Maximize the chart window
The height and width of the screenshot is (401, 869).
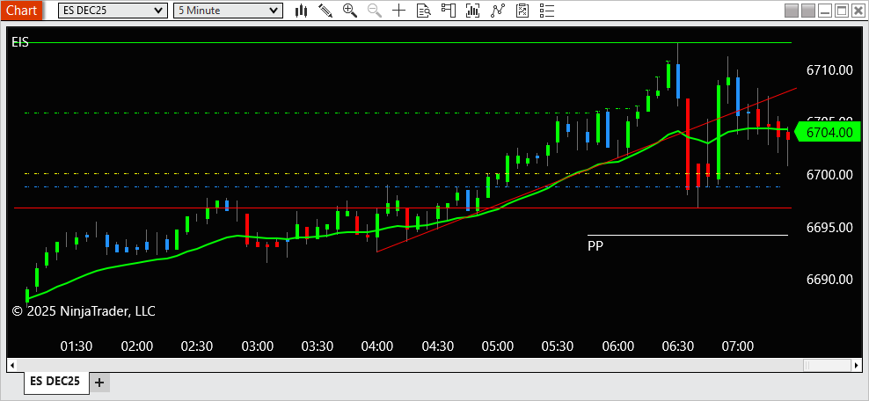tap(841, 10)
